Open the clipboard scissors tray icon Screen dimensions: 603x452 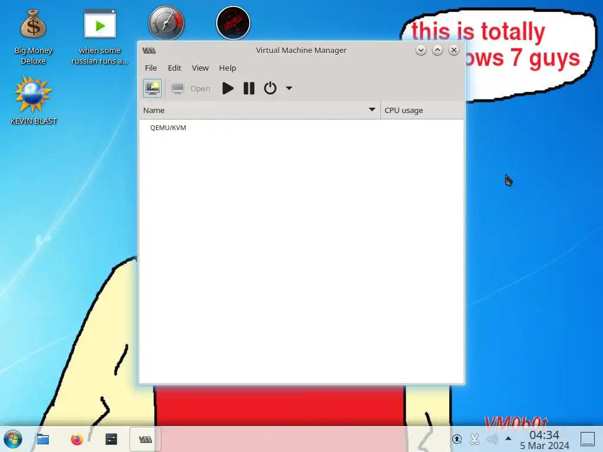tap(475, 439)
